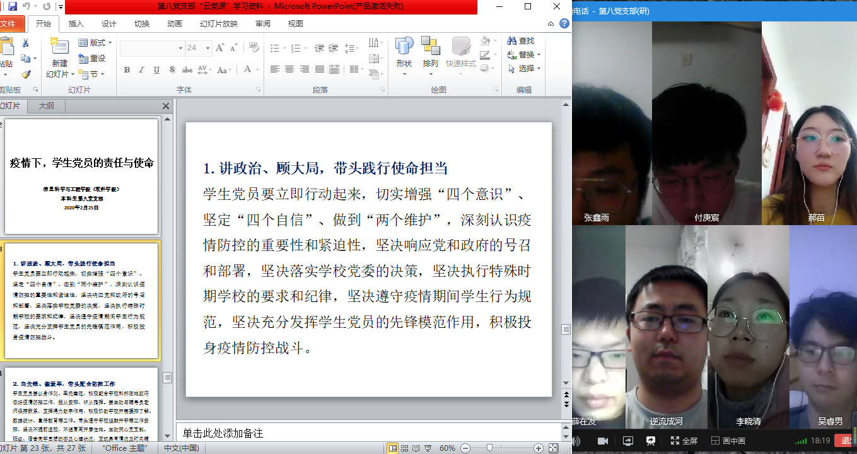The height and width of the screenshot is (454, 857).
Task: Expand the Layout (版式) dropdown
Action: click(x=95, y=43)
